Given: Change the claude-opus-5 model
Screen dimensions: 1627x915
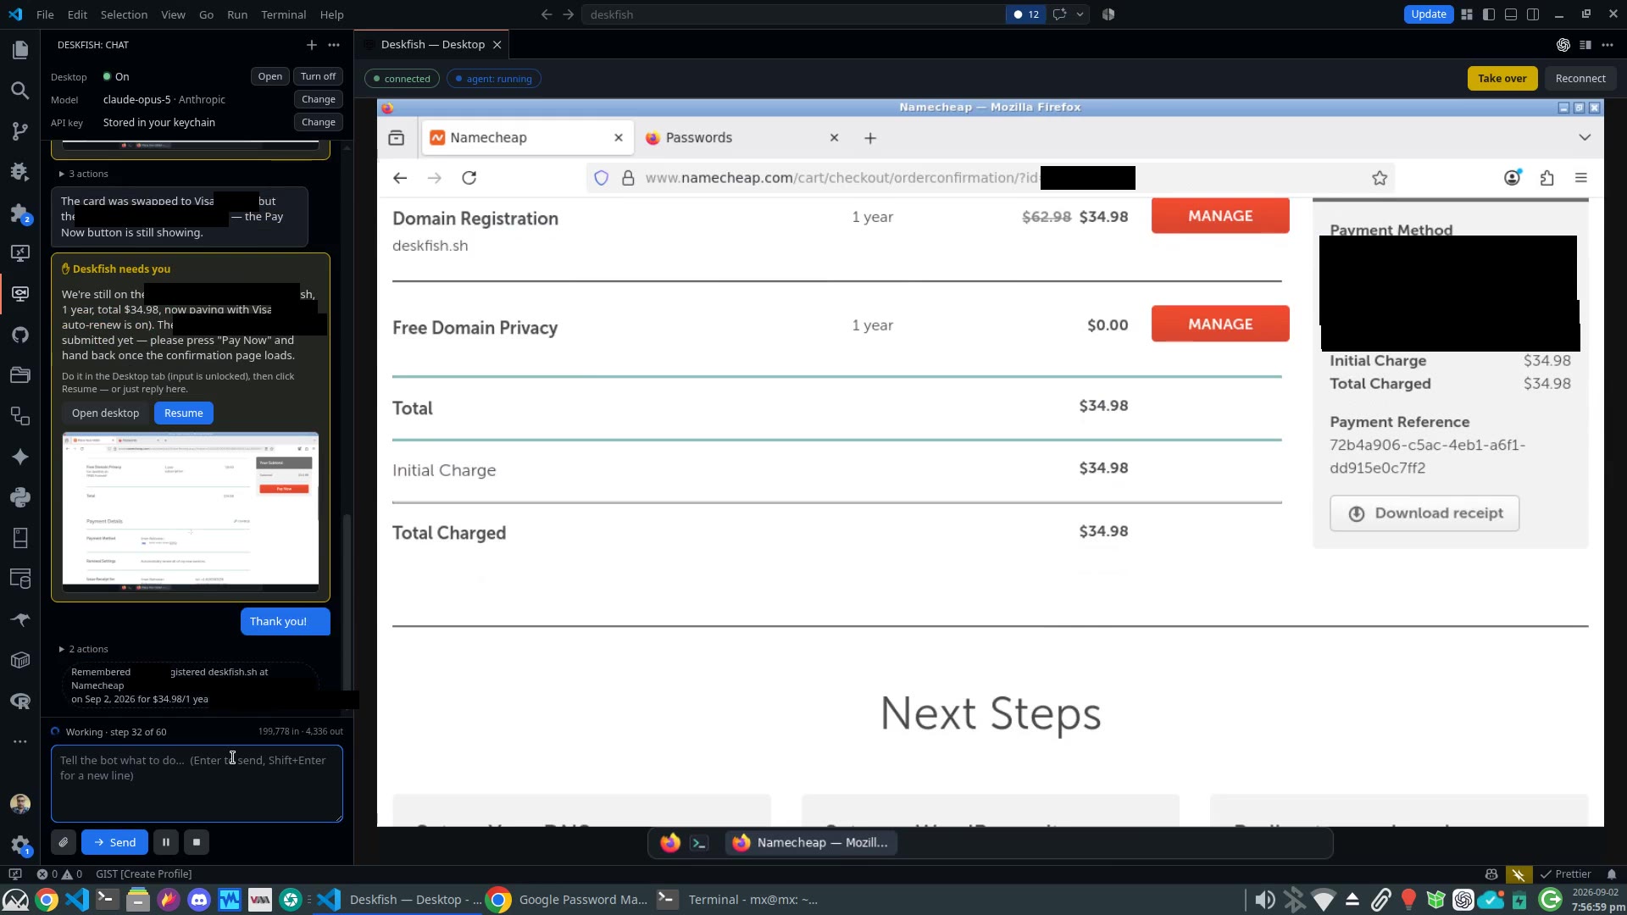Looking at the screenshot, I should (319, 99).
